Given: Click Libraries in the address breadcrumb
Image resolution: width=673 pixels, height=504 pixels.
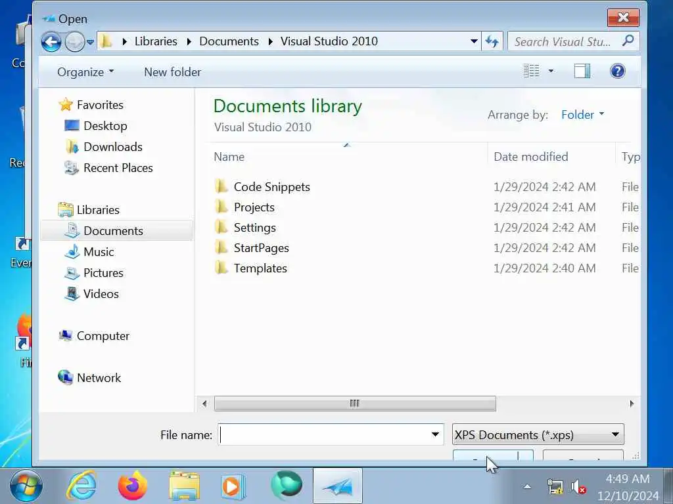Looking at the screenshot, I should (156, 41).
